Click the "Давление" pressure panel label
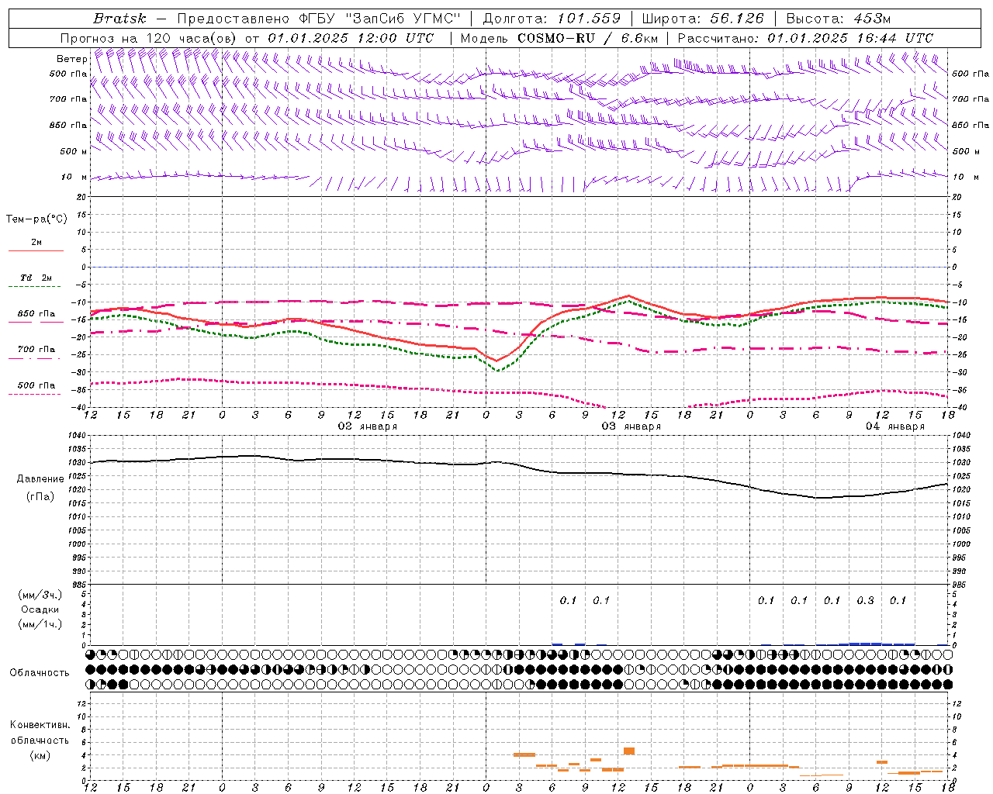This screenshot has width=993, height=794. pyautogui.click(x=40, y=479)
